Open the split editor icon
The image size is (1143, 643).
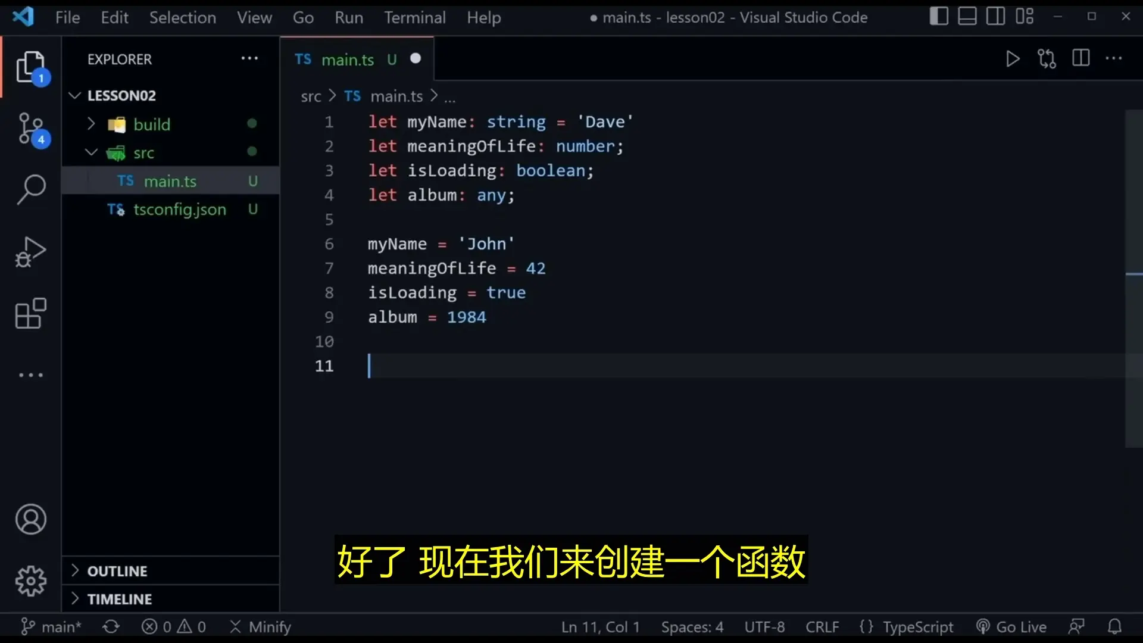(1080, 58)
